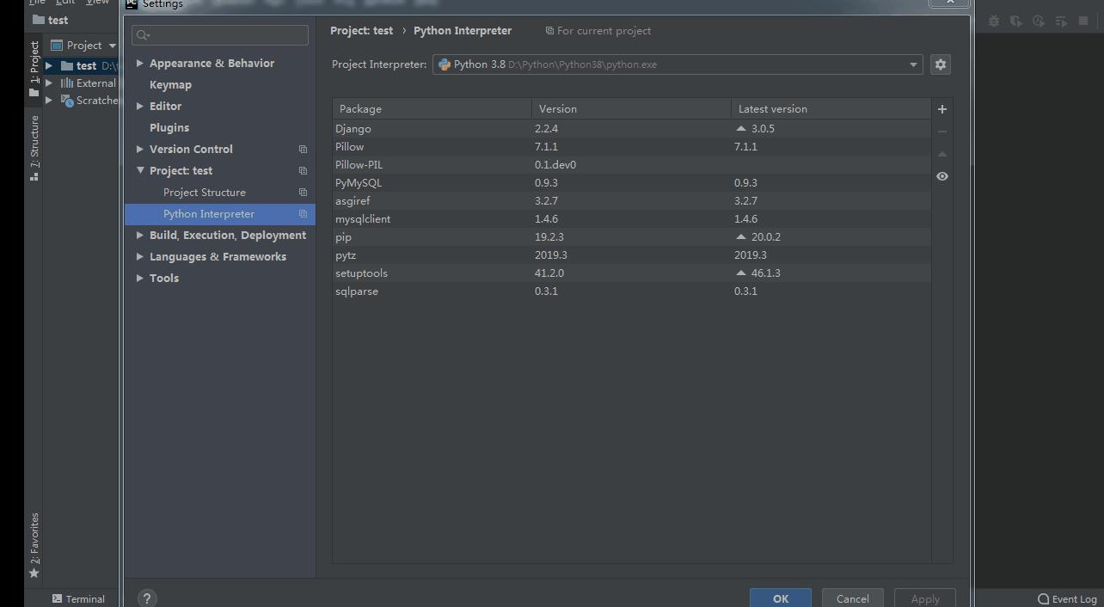Open the 7: Structure side tab
The image size is (1104, 607).
(x=34, y=148)
